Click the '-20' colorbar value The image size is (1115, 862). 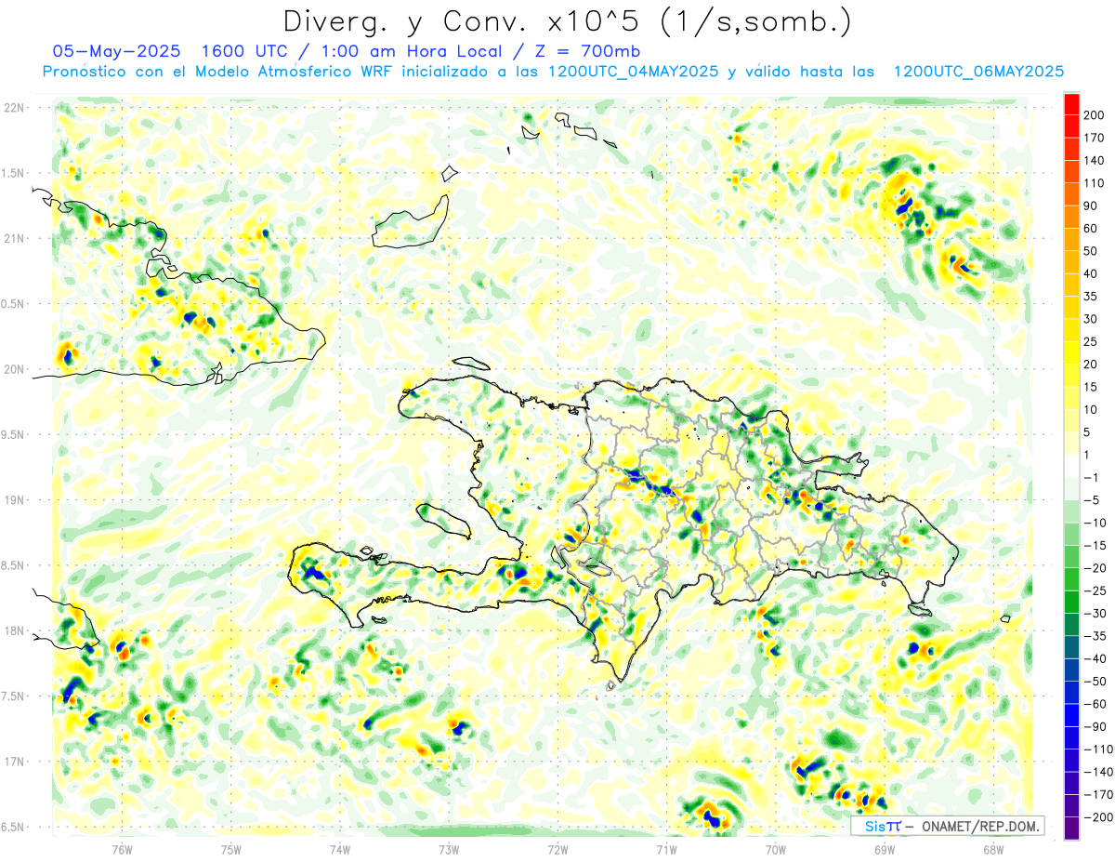tap(1095, 568)
